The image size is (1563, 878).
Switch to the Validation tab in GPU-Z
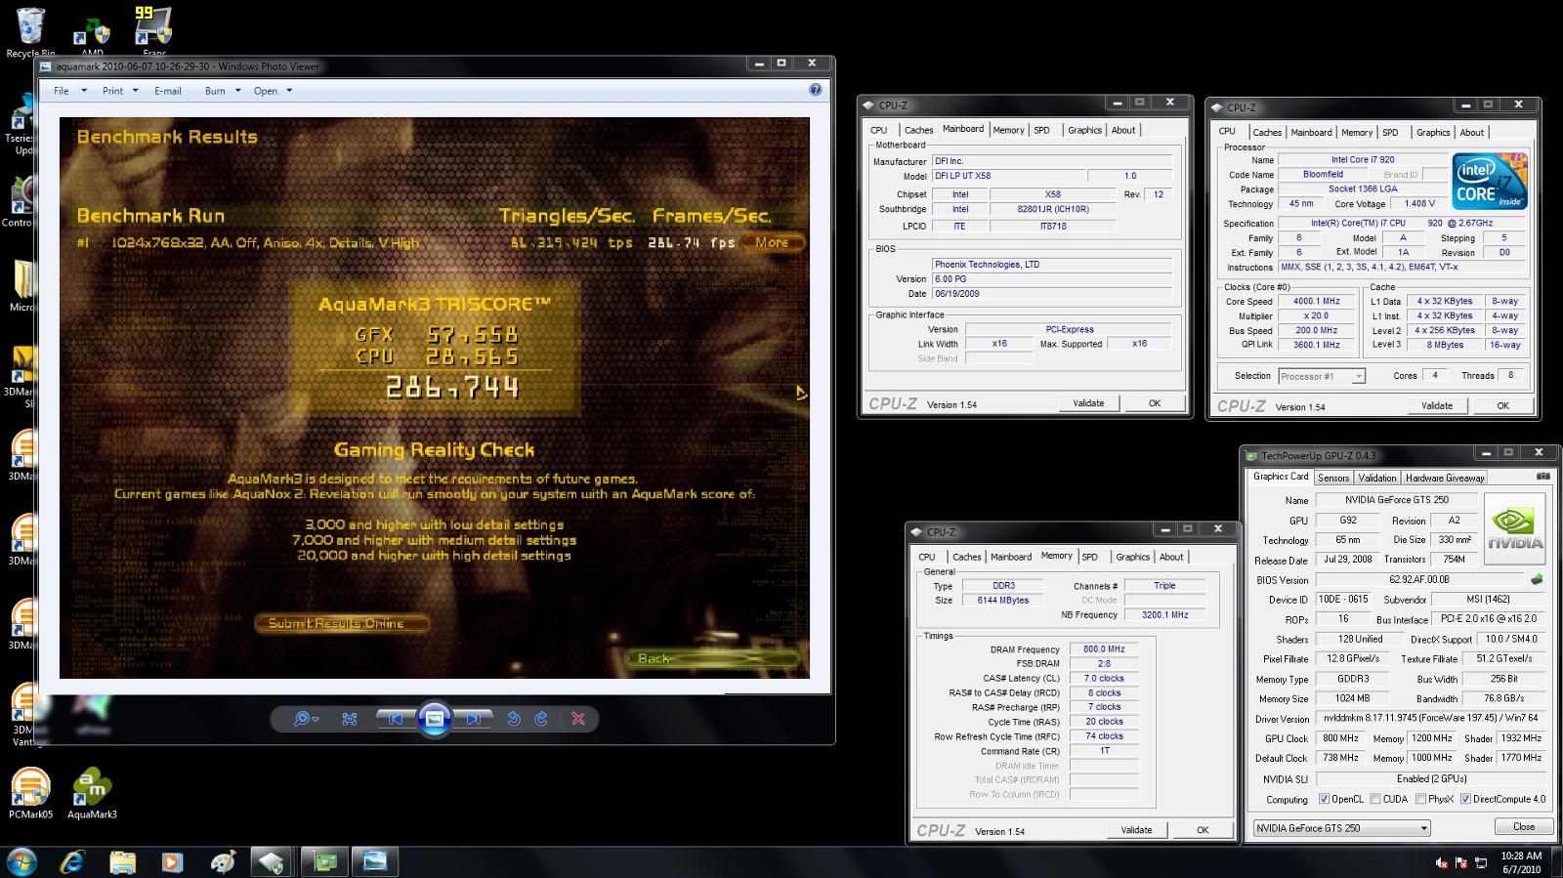[1376, 478]
